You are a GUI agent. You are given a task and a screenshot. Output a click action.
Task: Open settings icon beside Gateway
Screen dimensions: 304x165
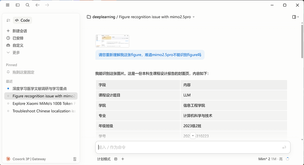click(x=75, y=159)
